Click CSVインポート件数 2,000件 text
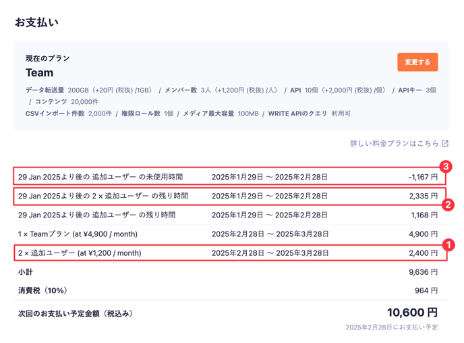The height and width of the screenshot is (343, 464). pos(69,113)
